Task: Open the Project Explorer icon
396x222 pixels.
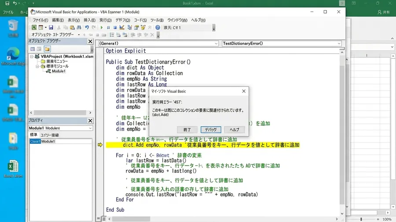Action: coord(129,28)
